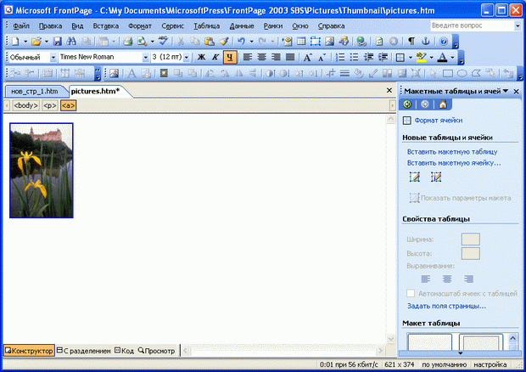Click the Insert Hyperlink globe icon
Viewport: 526px width, 372px height.
361,42
